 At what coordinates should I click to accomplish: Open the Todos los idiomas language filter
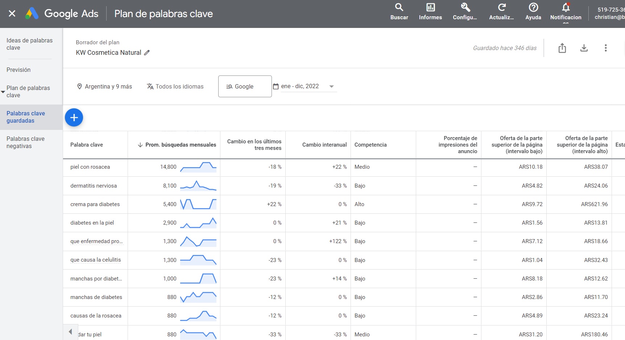[x=175, y=86]
